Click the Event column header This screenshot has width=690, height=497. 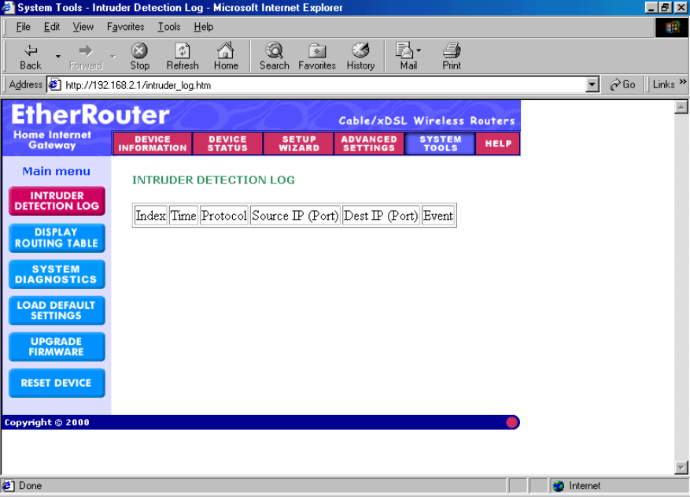[x=438, y=216]
